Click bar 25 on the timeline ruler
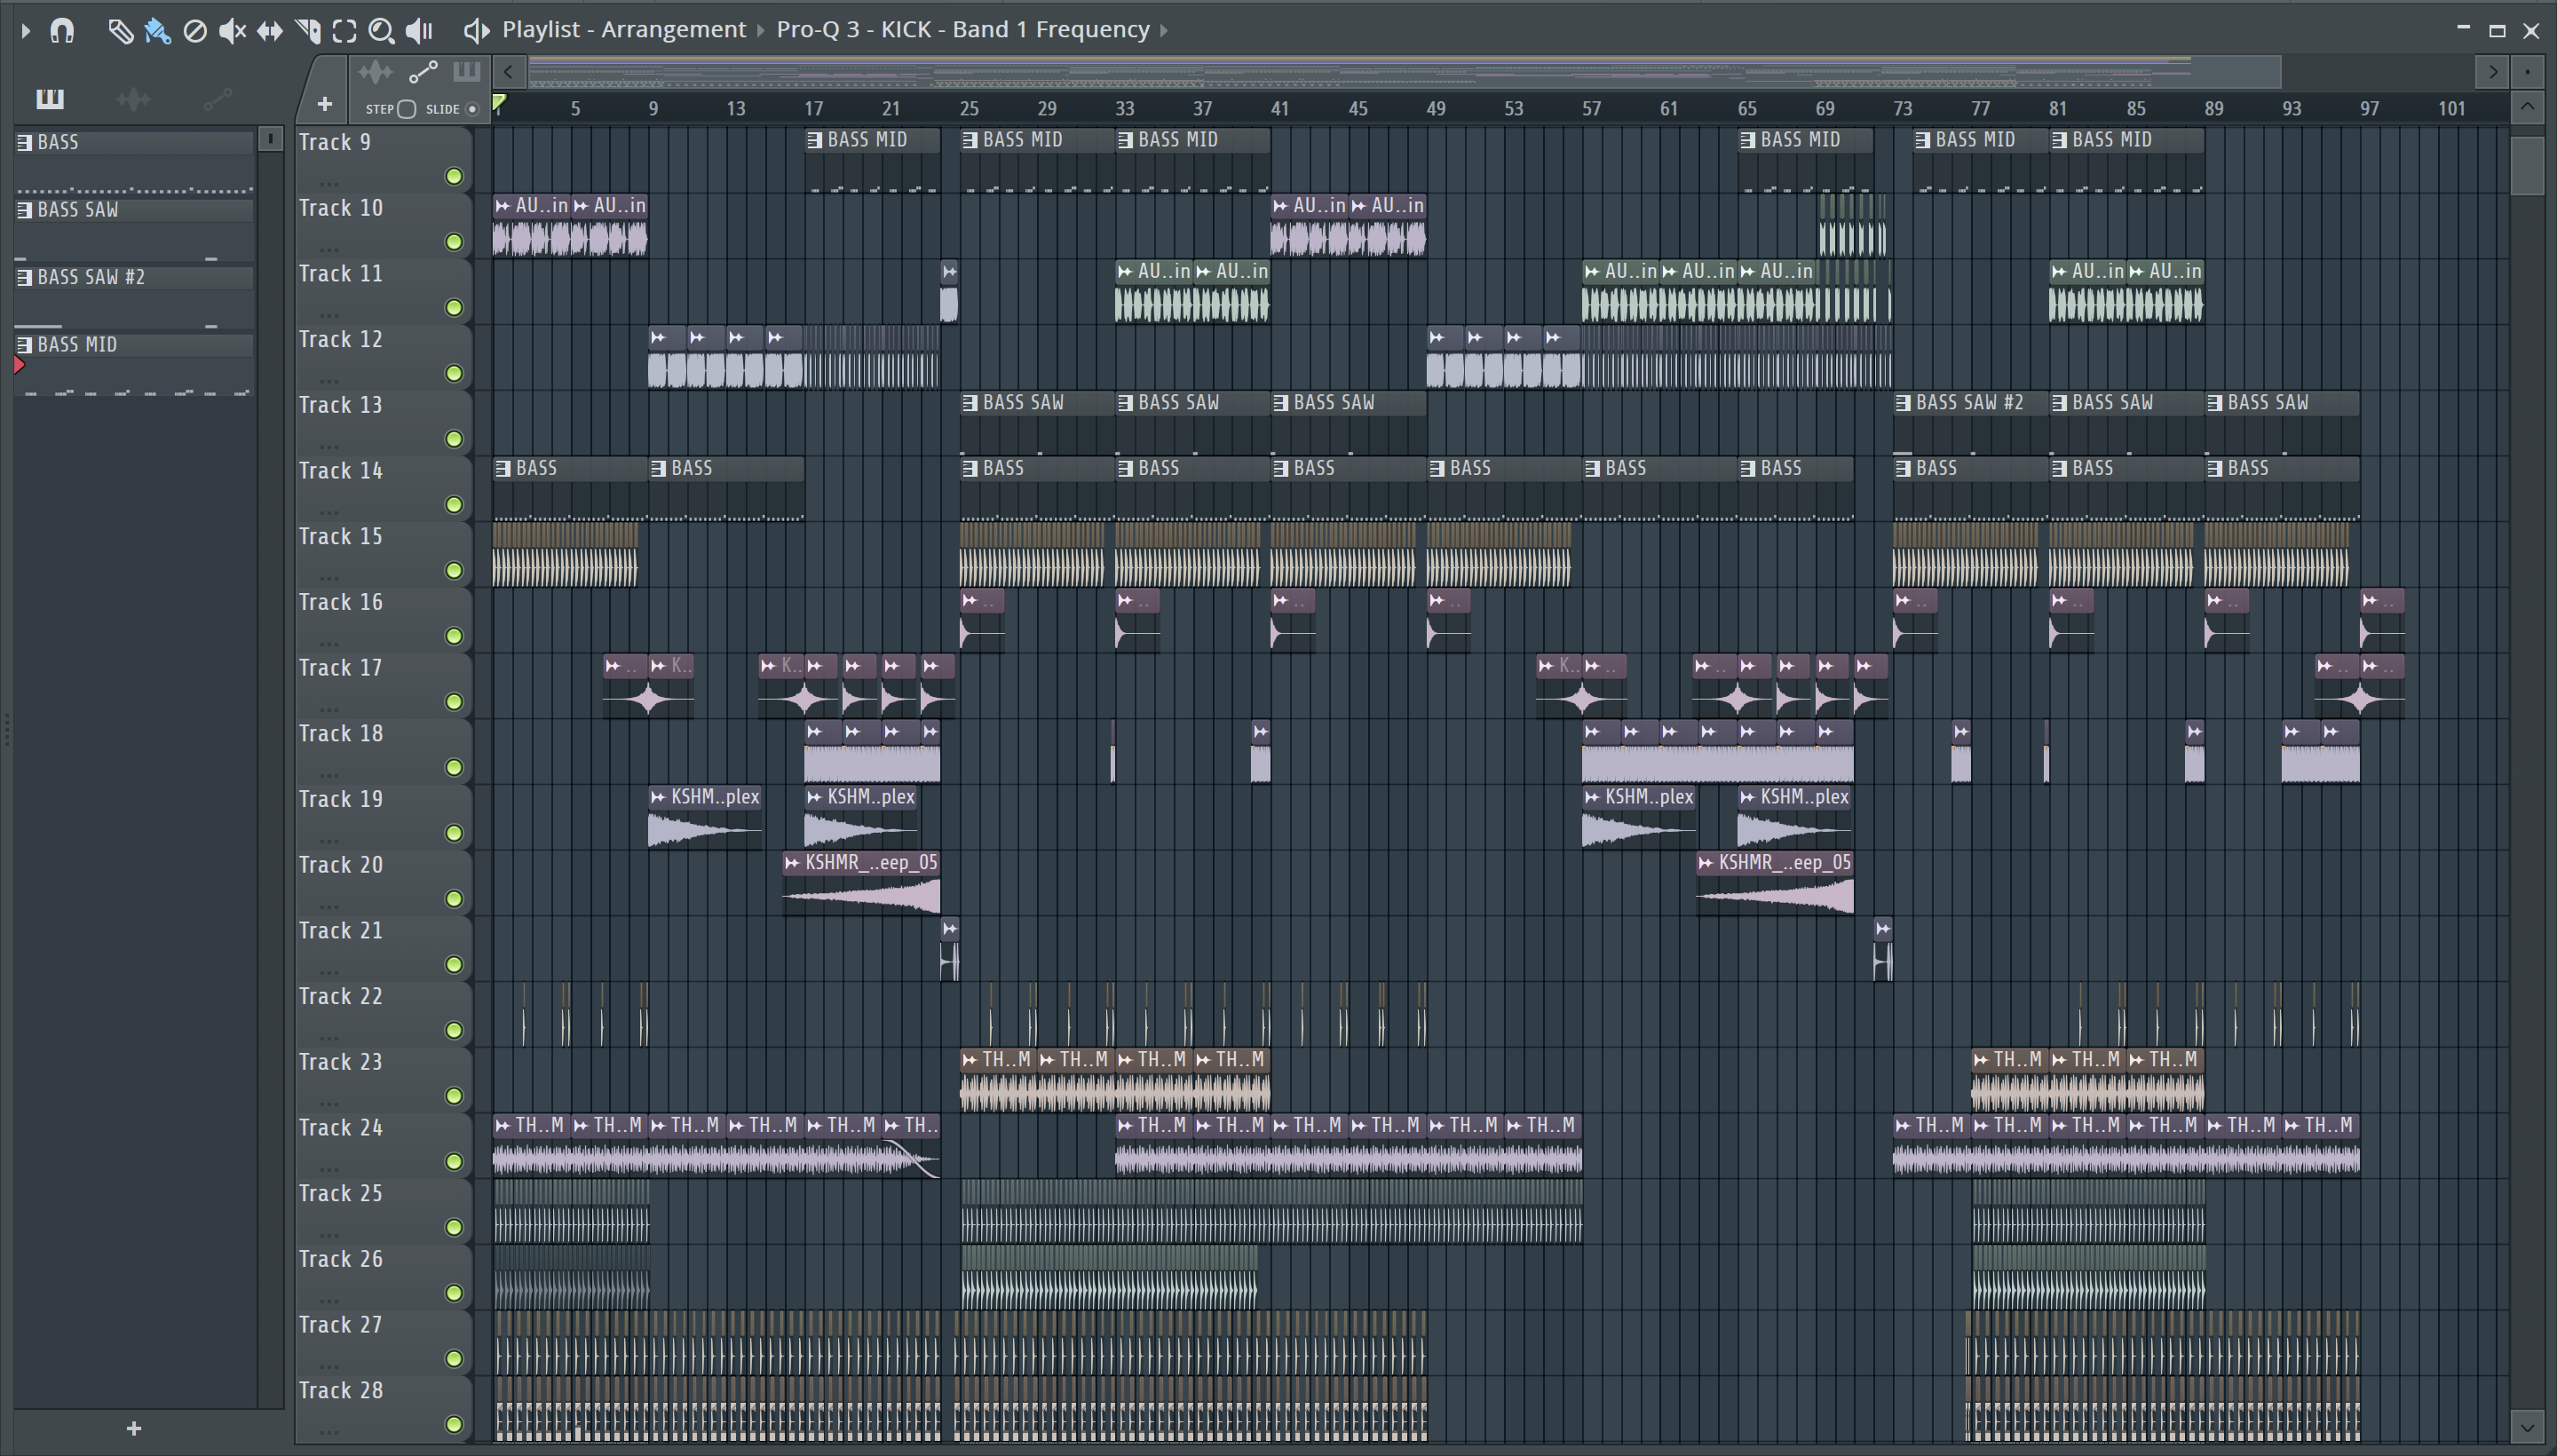2557x1456 pixels. [x=968, y=109]
